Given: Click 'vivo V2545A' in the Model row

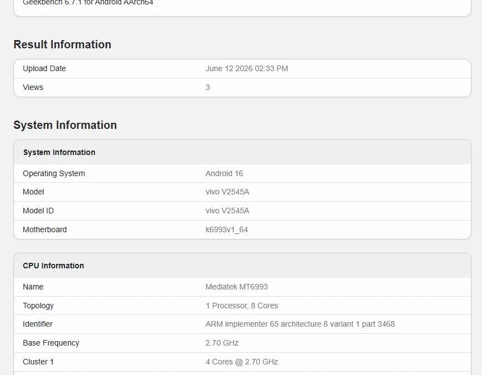Looking at the screenshot, I should point(228,192).
